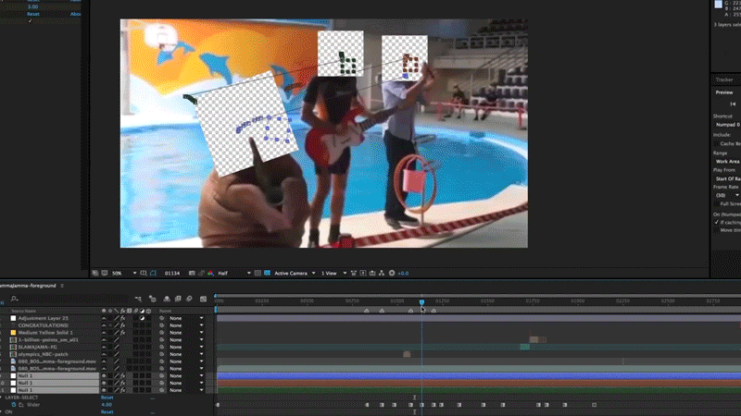Screen dimensions: 741x416
Task: Click the current time 01134 in viewer
Action: coord(172,273)
